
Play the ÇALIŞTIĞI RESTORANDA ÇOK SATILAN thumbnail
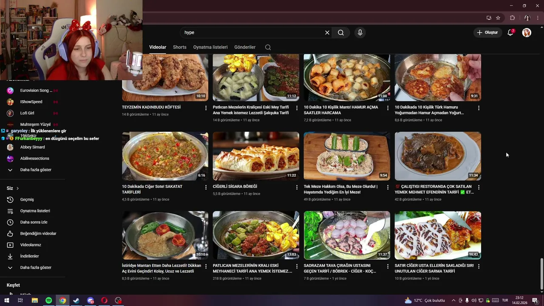tap(438, 156)
